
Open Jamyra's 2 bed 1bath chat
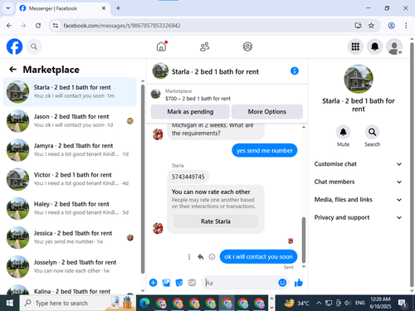(x=70, y=150)
